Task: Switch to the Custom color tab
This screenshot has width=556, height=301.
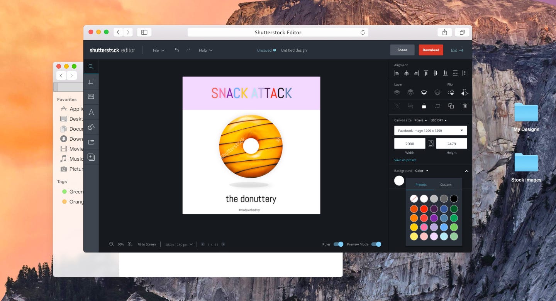Action: point(446,185)
